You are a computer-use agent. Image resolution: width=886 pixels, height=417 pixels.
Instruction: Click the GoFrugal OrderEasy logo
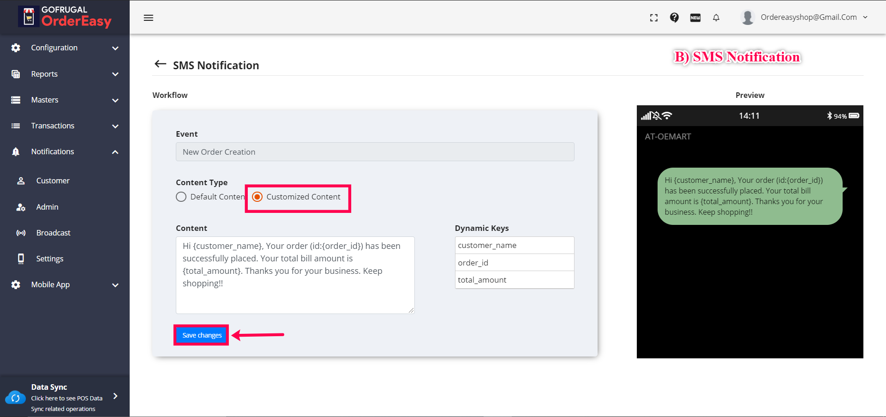[65, 17]
